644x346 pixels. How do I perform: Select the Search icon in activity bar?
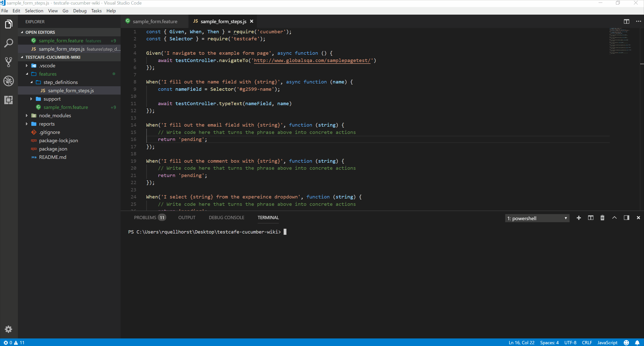pos(9,43)
